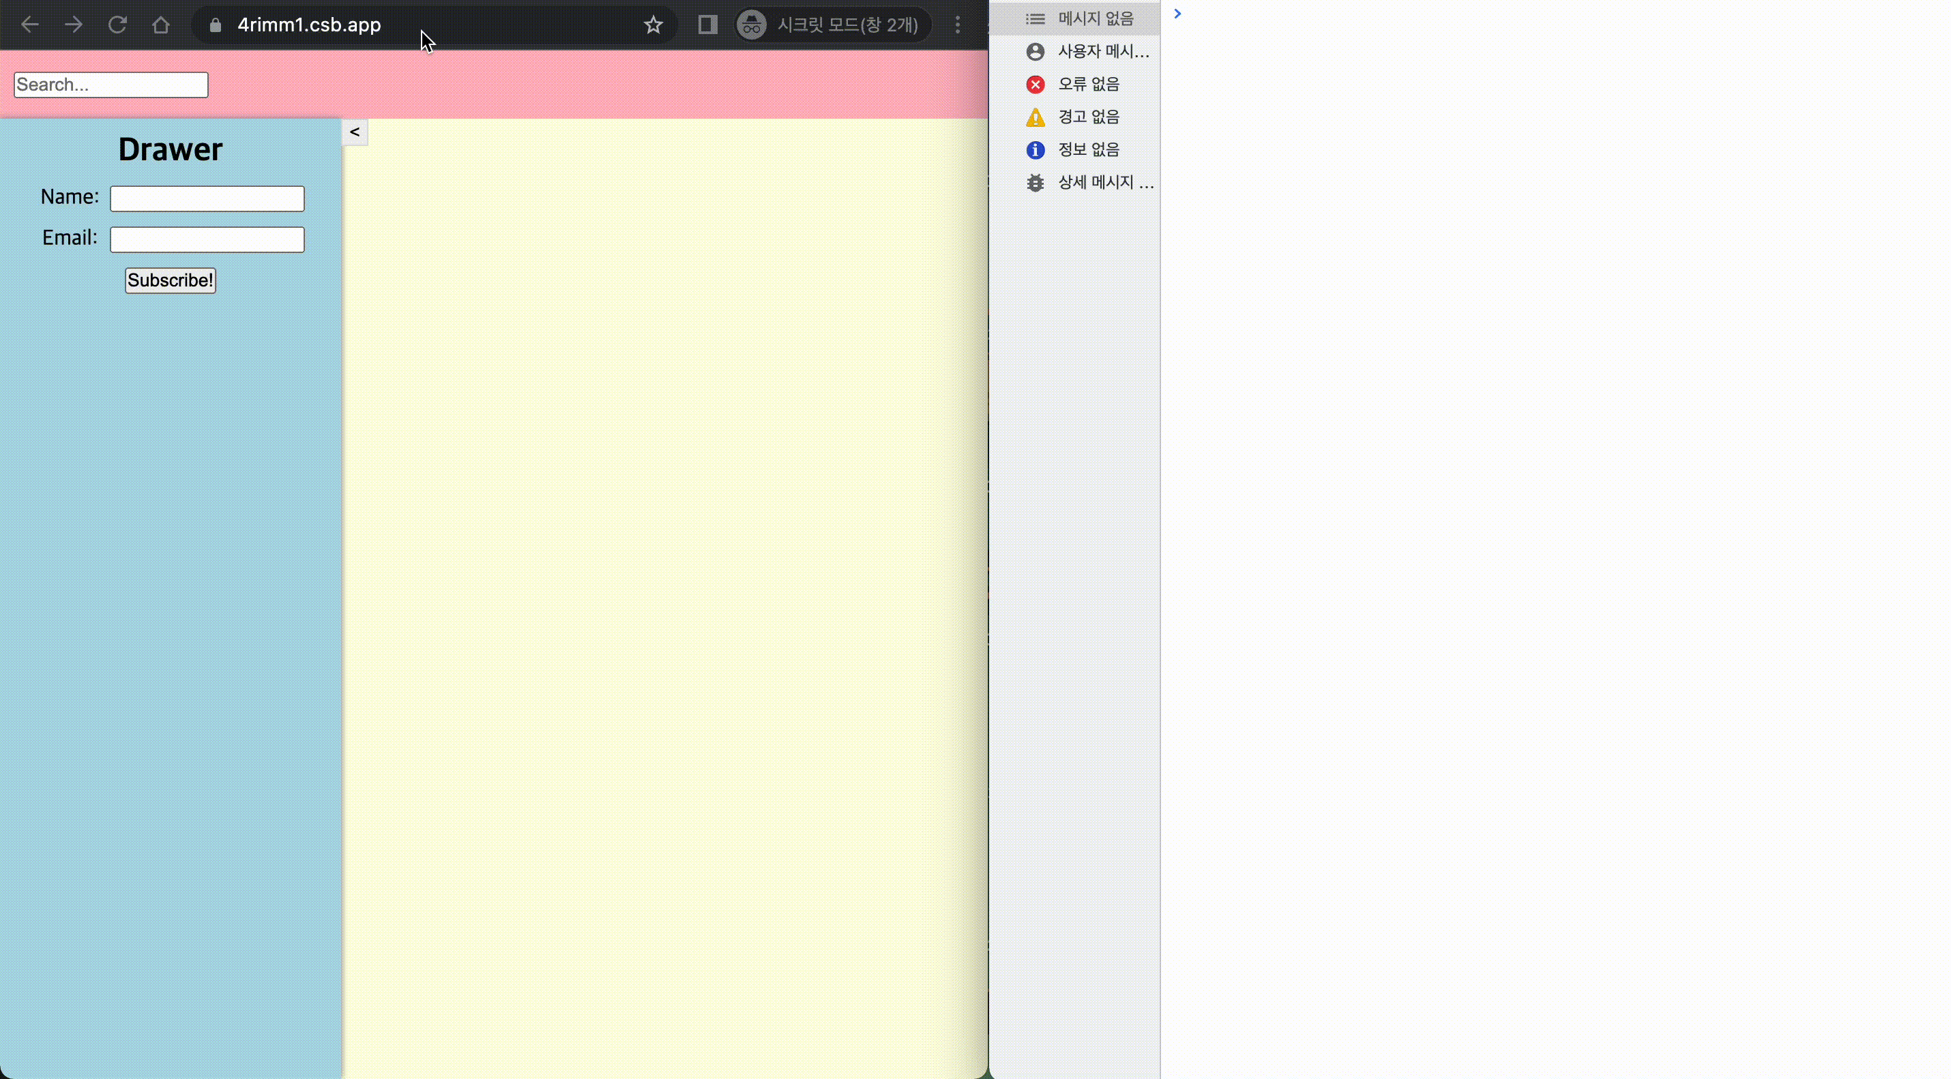Bookmark page with the star icon
Viewport: 1951px width, 1079px height.
(x=653, y=25)
